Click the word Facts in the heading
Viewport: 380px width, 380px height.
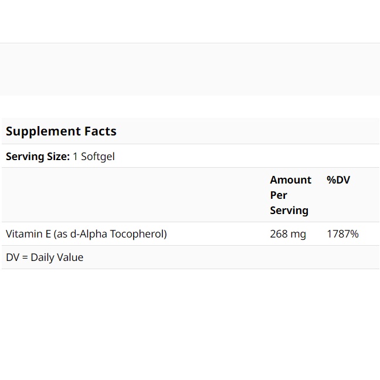[100, 131]
